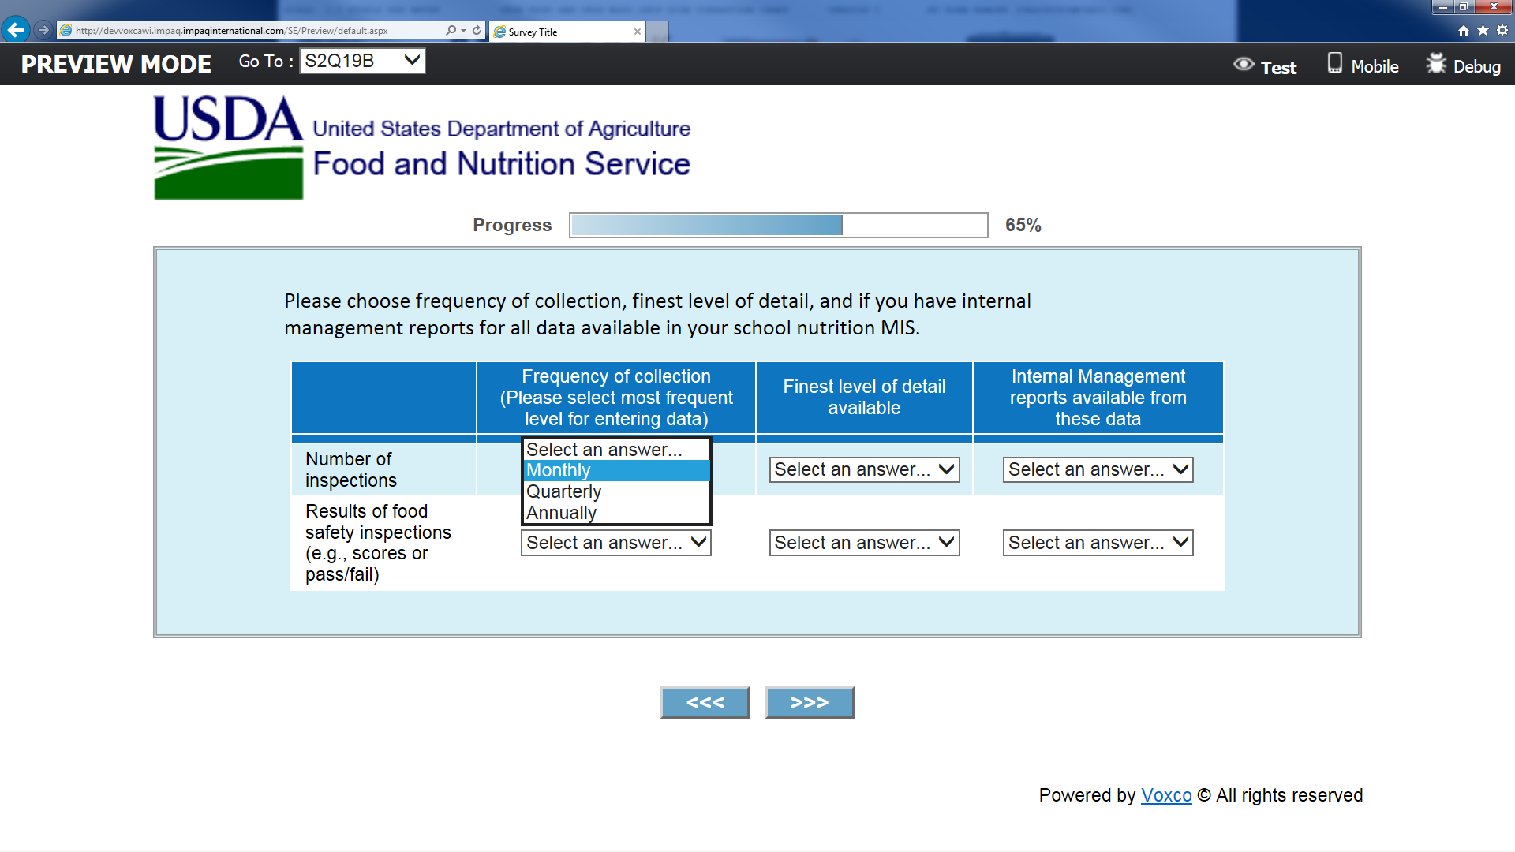Switch to Mobile preview
The height and width of the screenshot is (852, 1515).
point(1363,65)
